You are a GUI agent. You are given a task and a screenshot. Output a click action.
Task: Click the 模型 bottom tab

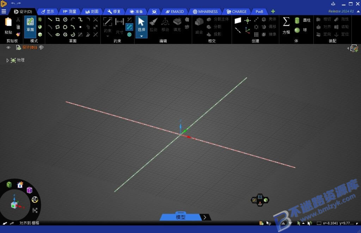(180, 217)
